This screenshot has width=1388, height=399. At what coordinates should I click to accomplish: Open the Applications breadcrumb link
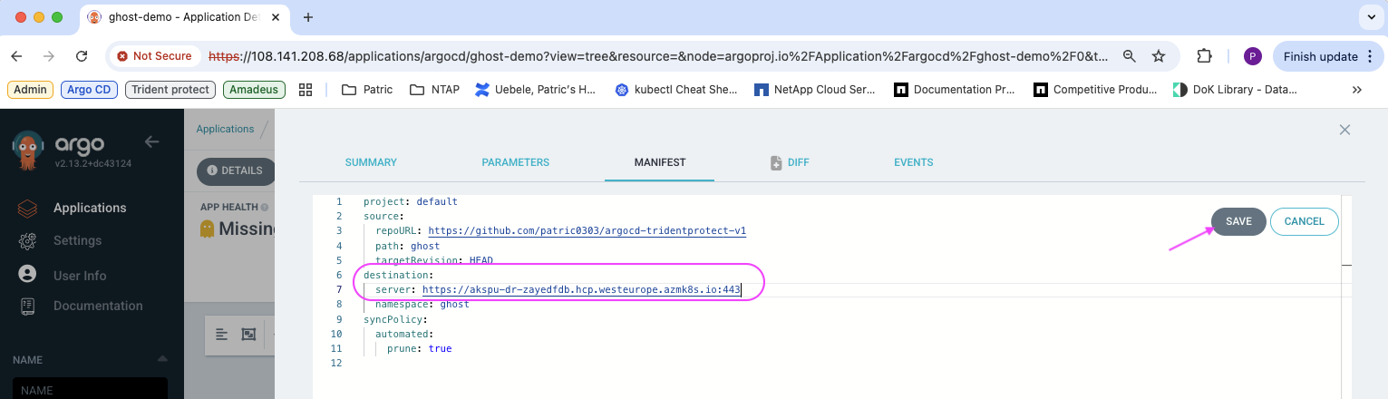click(225, 129)
